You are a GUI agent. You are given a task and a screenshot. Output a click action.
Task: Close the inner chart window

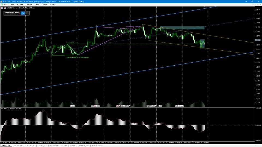point(260,5)
